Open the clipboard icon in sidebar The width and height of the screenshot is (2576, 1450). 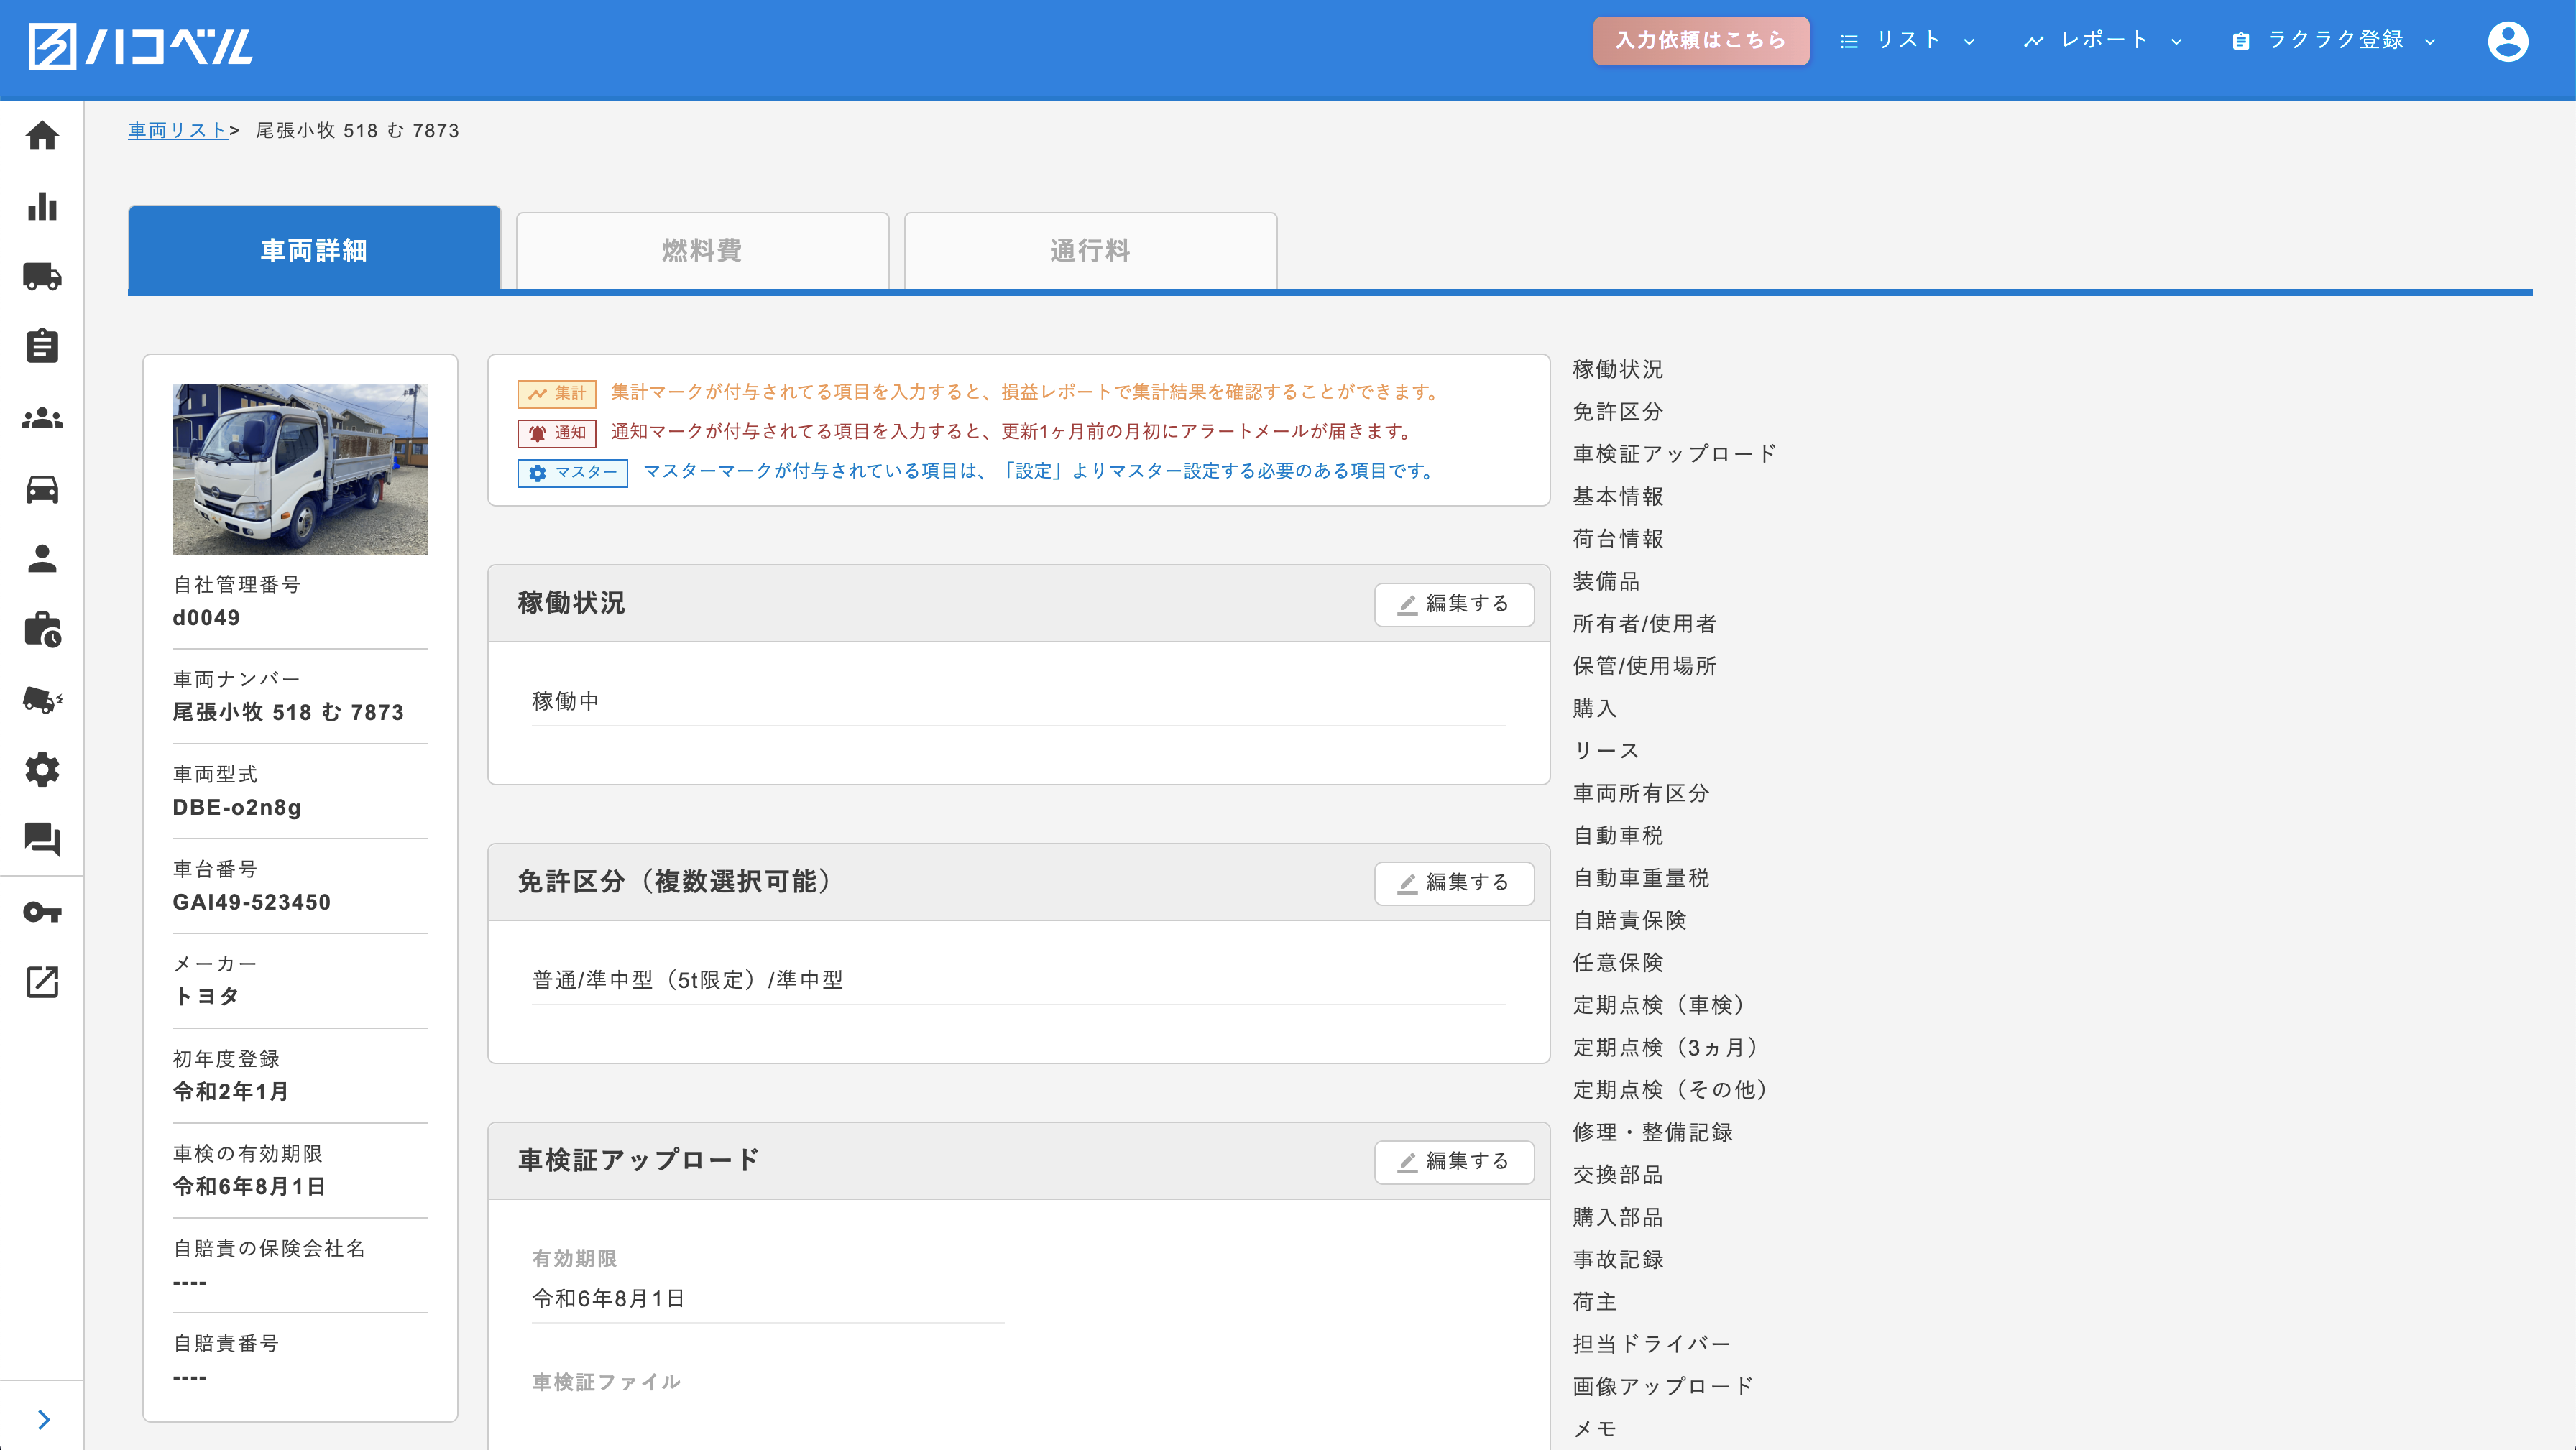click(42, 346)
